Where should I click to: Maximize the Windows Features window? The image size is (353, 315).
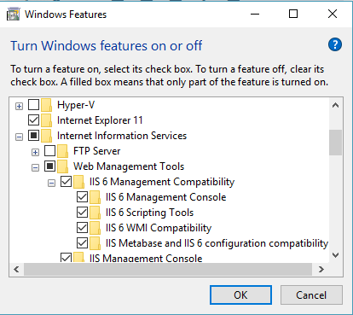pyautogui.click(x=293, y=14)
